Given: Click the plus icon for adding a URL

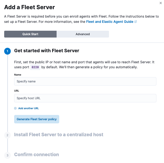Looking at the screenshot, I should click(15, 108).
